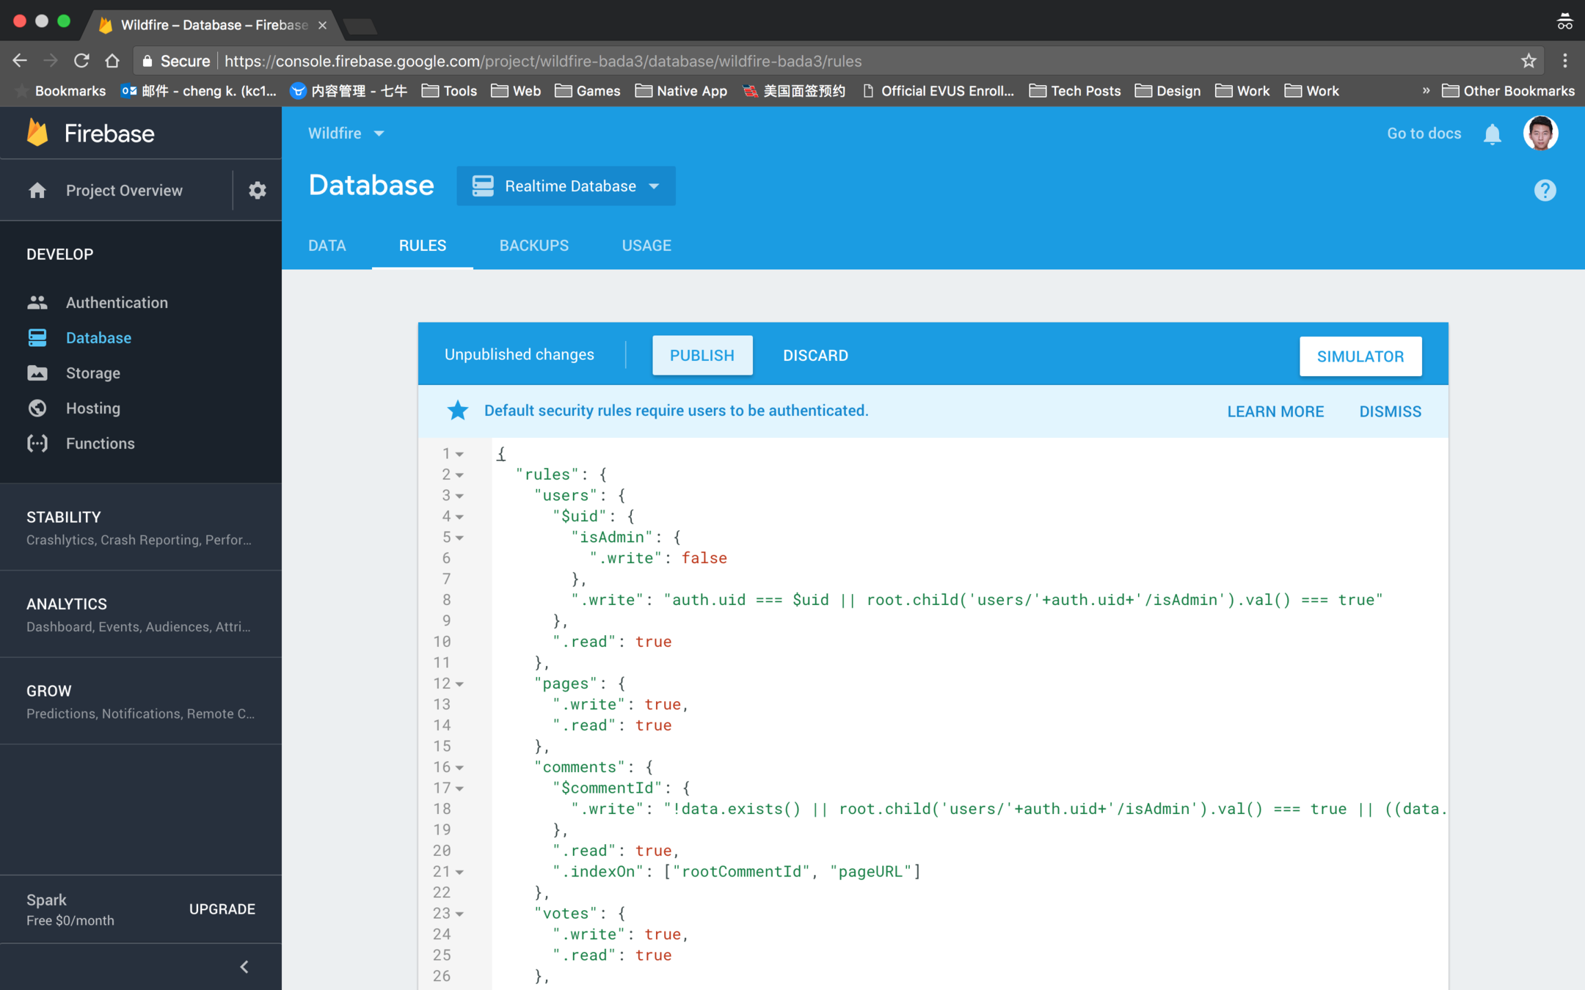
Task: Open the help question mark icon
Action: point(1545,191)
